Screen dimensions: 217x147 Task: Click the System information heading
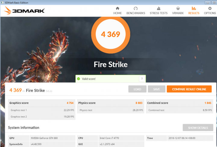pyautogui.click(x=24, y=127)
